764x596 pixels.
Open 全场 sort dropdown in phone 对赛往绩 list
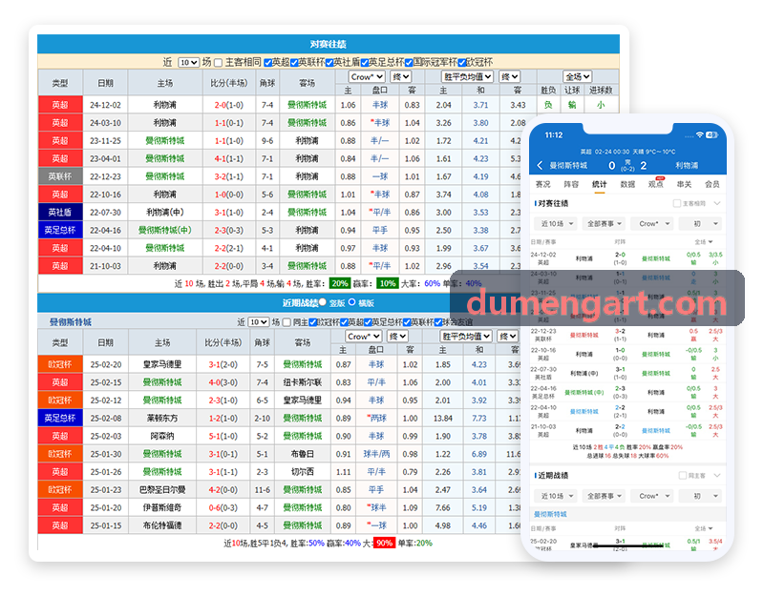coord(704,242)
